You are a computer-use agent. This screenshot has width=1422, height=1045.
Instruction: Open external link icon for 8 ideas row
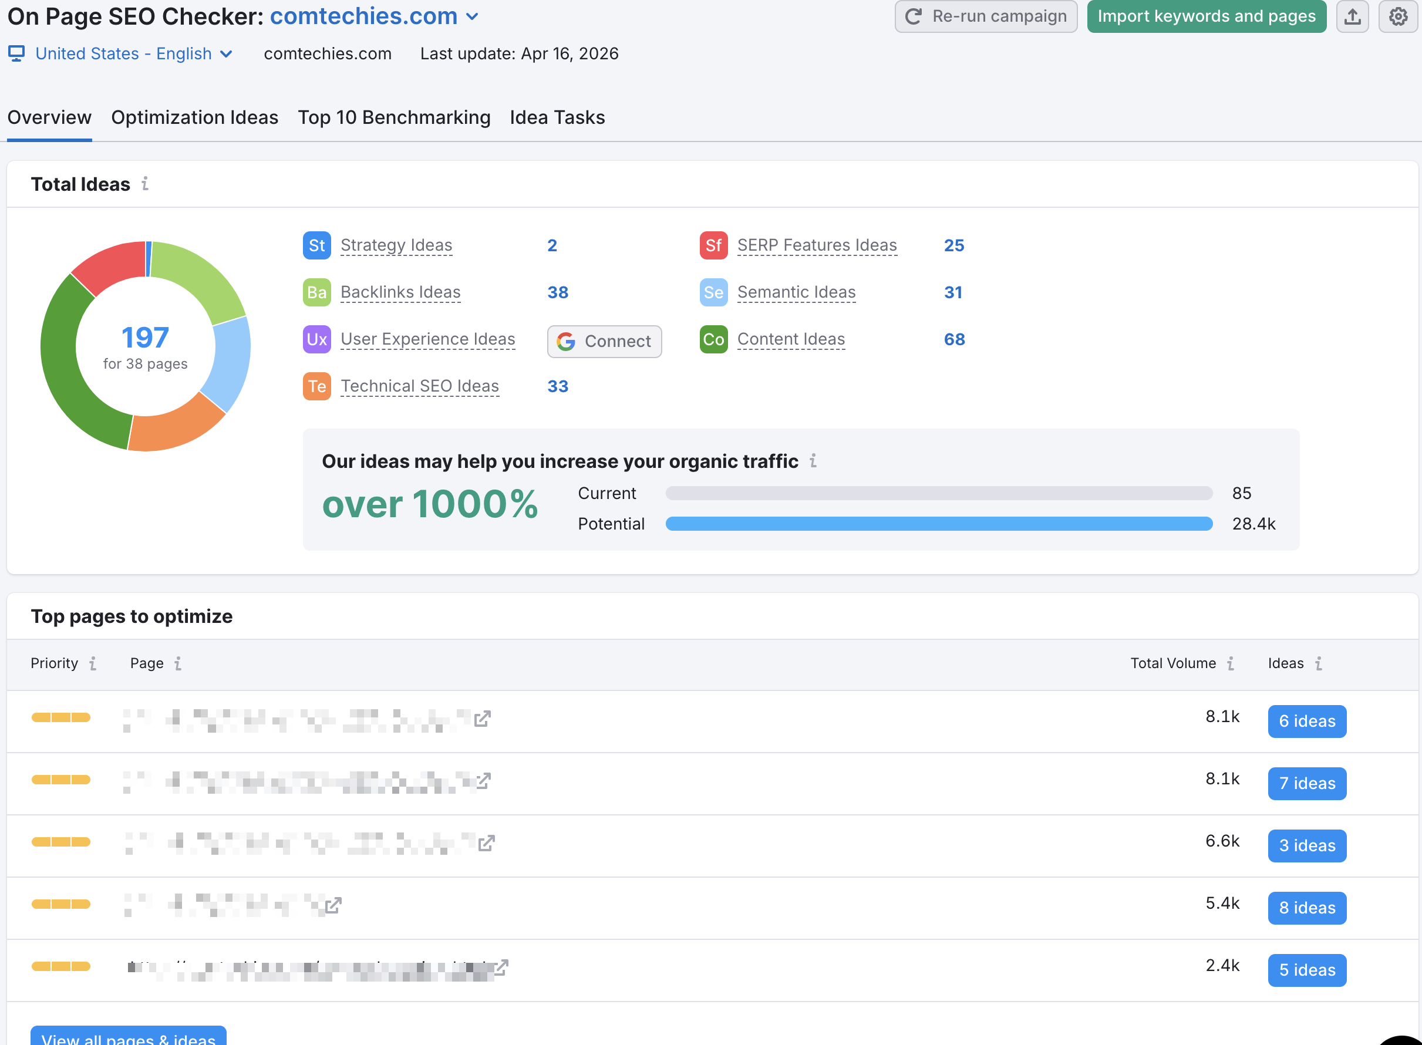pyautogui.click(x=333, y=905)
